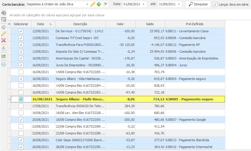Screen dimensions: 251x151
Task: Sort by the Saldo column header
Action: click(150, 24)
